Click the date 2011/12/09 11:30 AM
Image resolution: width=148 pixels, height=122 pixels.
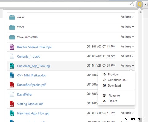[x=101, y=56]
